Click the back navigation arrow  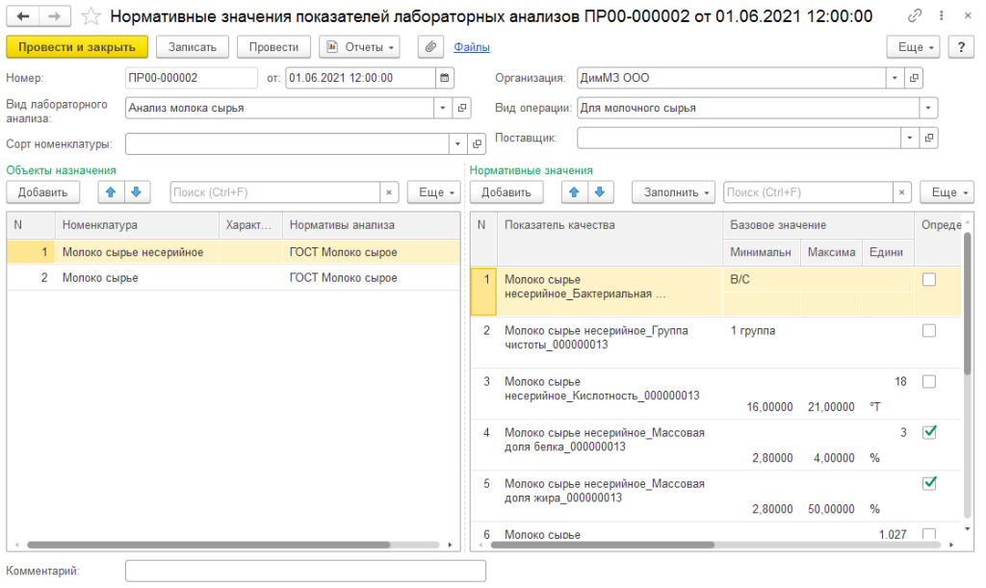[22, 16]
